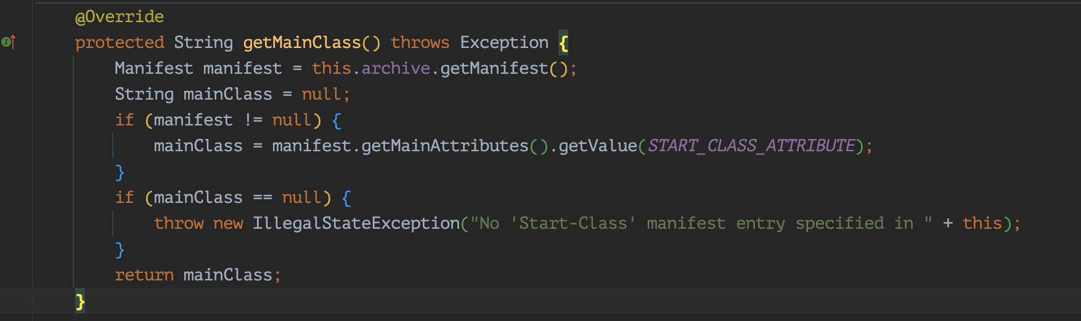Click the return keyword
This screenshot has height=321, width=1081.
tap(144, 275)
